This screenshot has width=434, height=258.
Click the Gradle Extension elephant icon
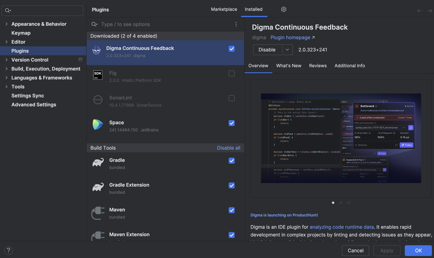(98, 187)
